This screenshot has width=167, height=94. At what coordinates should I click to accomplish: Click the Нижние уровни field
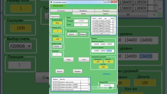coord(103,51)
